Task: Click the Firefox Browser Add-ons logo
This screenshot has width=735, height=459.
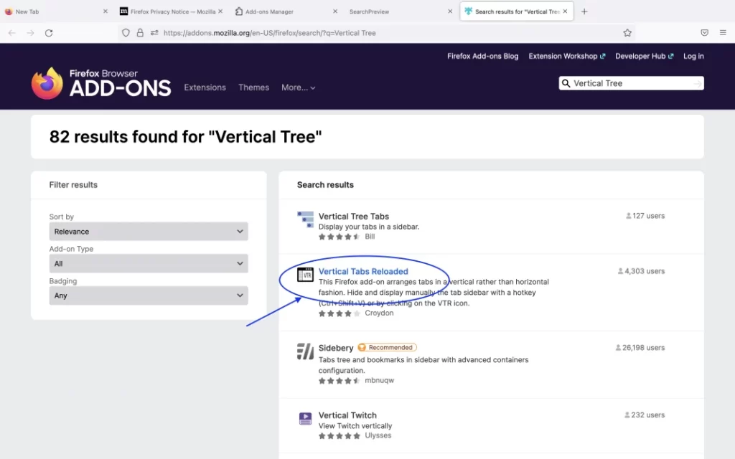Action: pyautogui.click(x=101, y=83)
